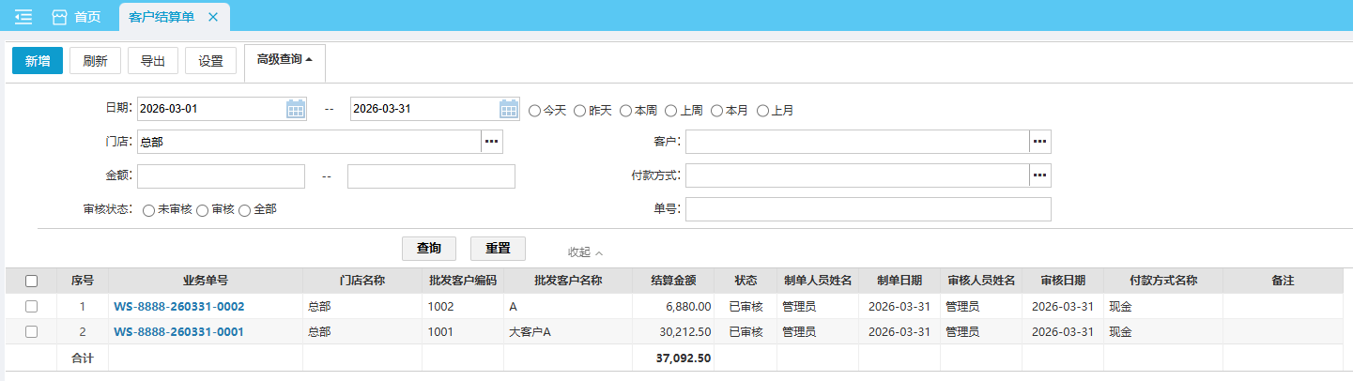Click the 导出 export button
The height and width of the screenshot is (381, 1353).
(153, 61)
